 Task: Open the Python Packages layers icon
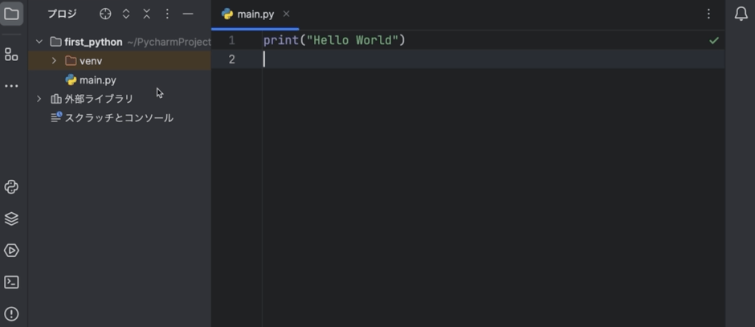[11, 219]
